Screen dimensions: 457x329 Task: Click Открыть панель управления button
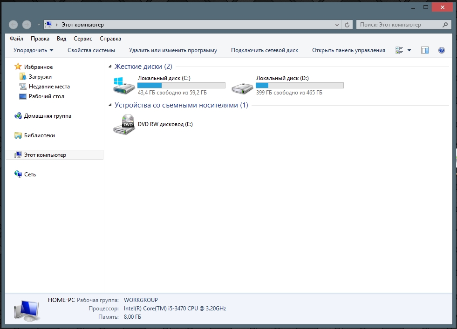[x=348, y=50]
